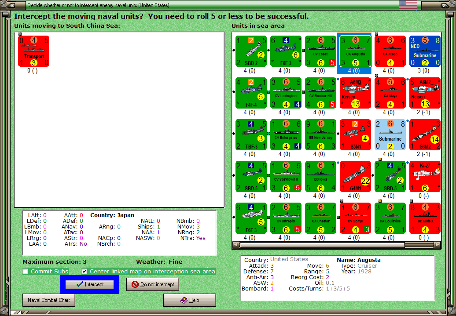Select the Ki-27 fighter counter
This screenshot has height=316, width=456.
pos(425,177)
